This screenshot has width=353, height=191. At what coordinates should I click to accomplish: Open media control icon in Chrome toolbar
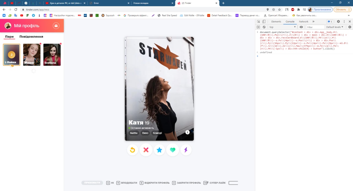click(x=304, y=9)
